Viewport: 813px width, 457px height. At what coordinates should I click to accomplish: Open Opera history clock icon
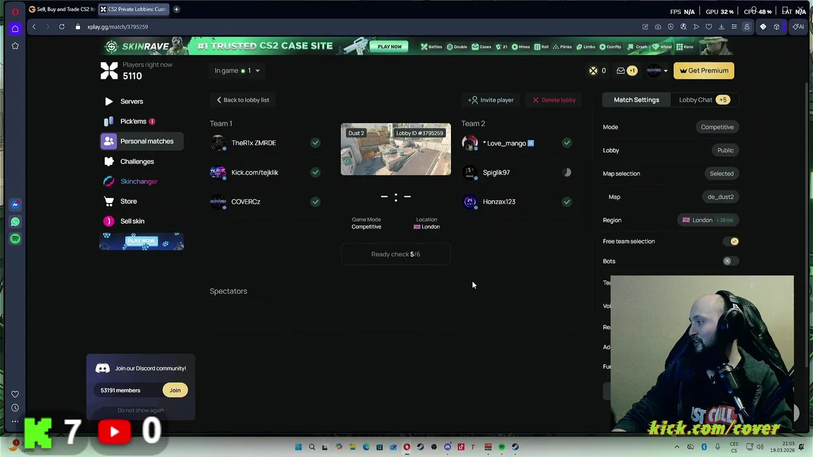pos(15,407)
